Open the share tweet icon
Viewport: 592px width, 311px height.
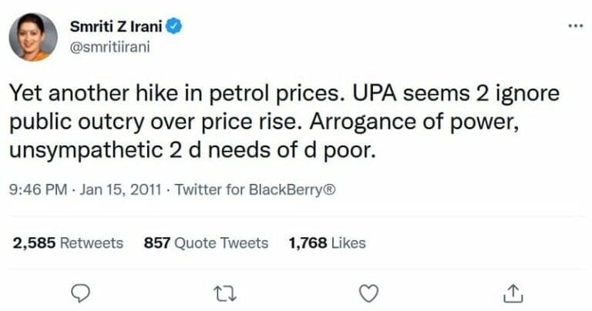(514, 293)
